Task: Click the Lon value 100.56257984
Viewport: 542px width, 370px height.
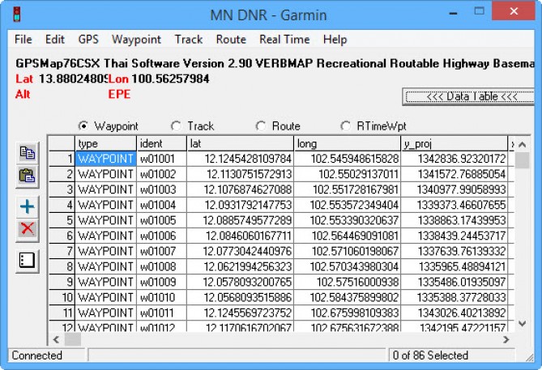Action: point(170,79)
